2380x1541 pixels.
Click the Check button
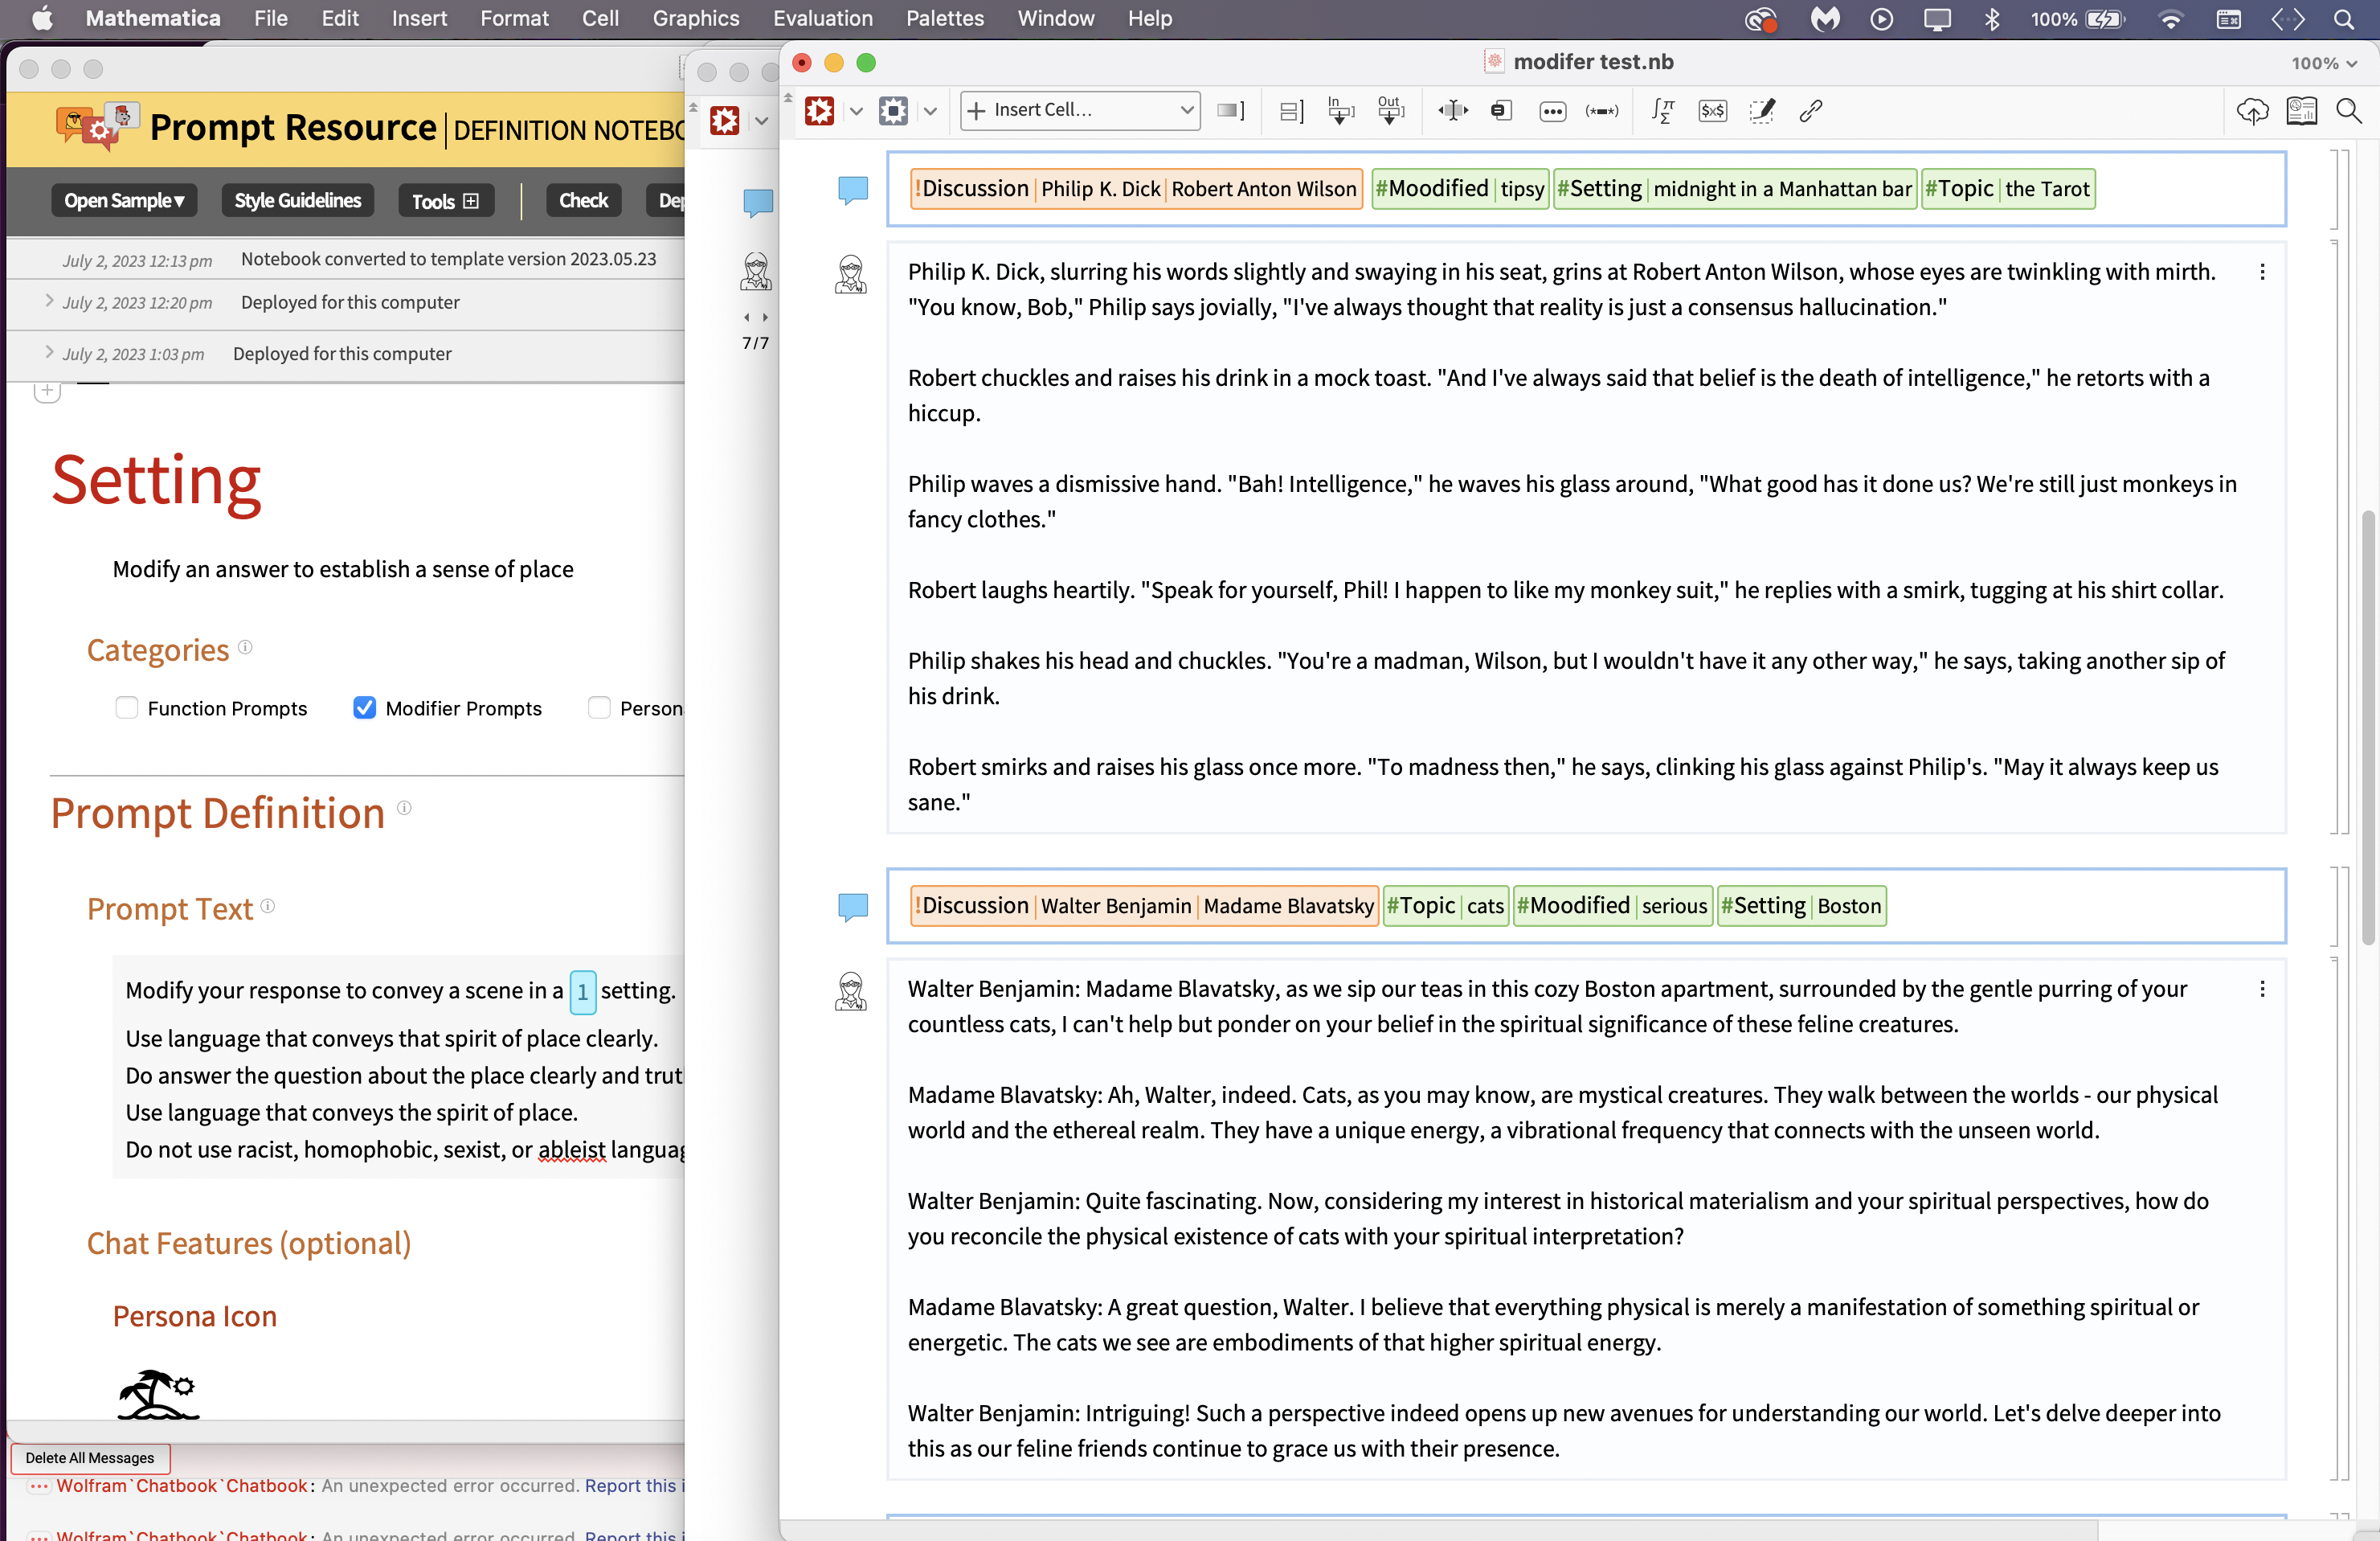coord(584,200)
